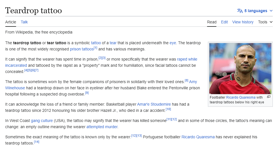Select the Read tab

pyautogui.click(x=212, y=22)
